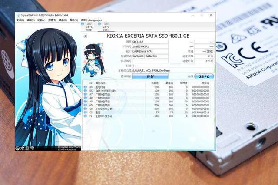Select the C: D: disk tab at 33 °C
The height and width of the screenshot is (185, 278).
[89, 27]
